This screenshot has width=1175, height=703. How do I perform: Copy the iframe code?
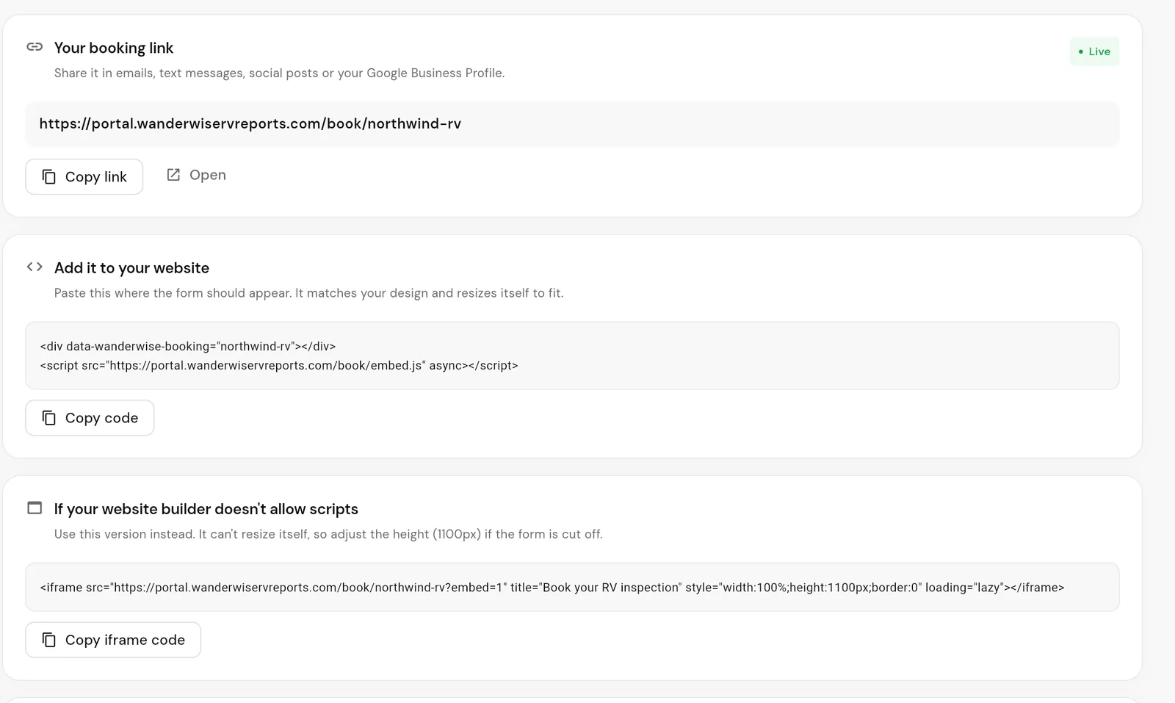coord(113,640)
